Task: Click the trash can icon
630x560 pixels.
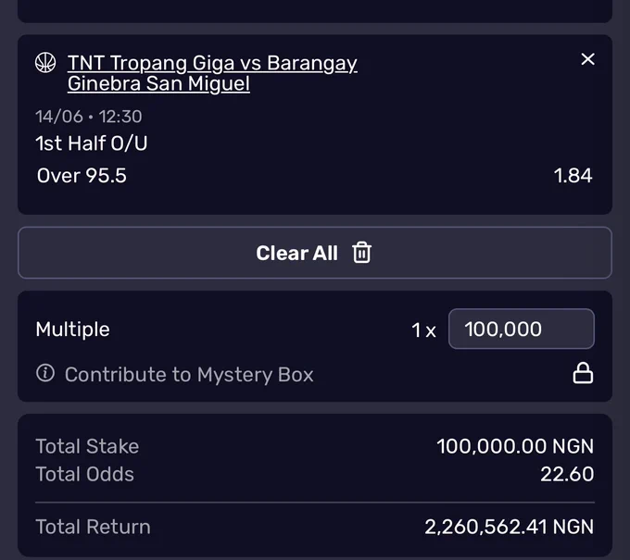Action: [361, 253]
